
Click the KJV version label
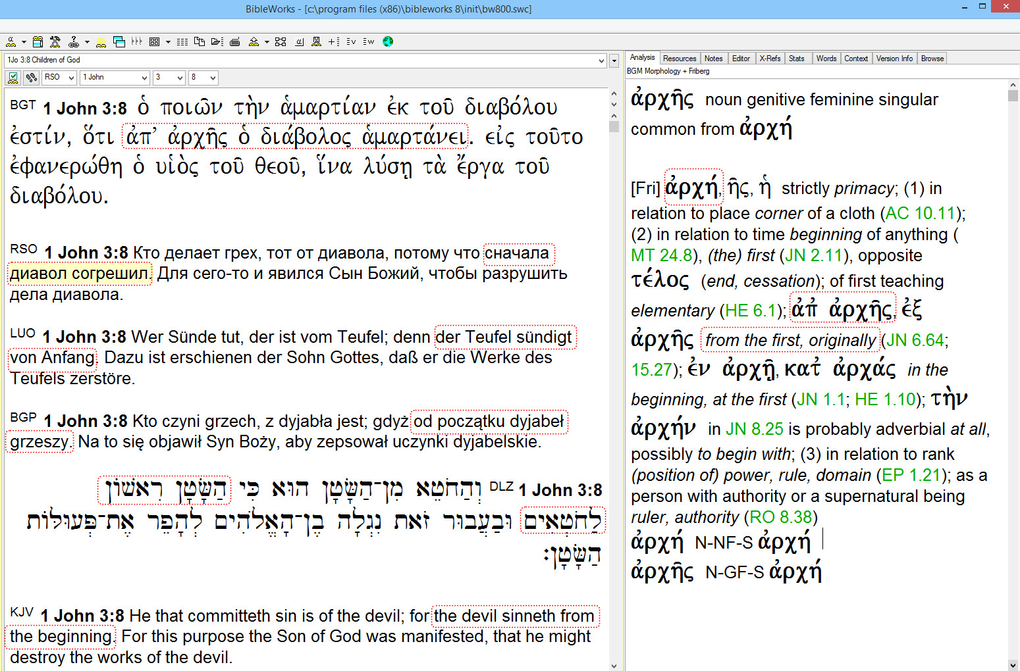click(x=22, y=612)
